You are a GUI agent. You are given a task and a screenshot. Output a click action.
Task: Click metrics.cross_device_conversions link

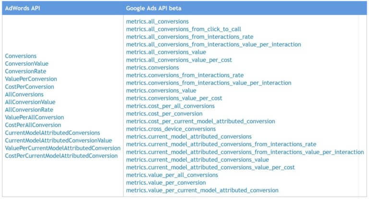pos(171,129)
